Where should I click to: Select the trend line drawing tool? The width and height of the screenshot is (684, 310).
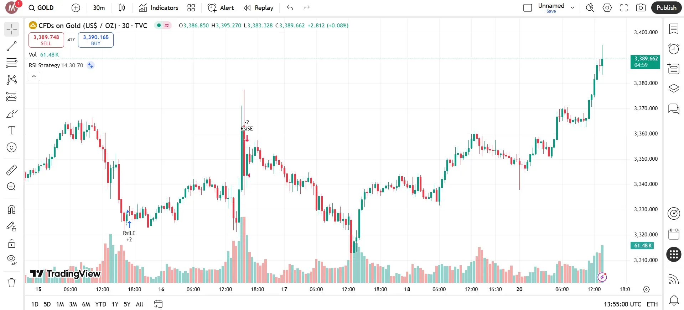click(11, 46)
